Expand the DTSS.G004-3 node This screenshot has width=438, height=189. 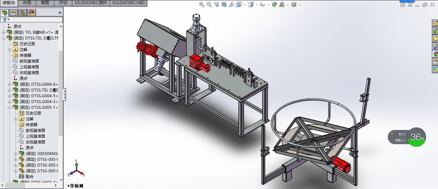(x=10, y=102)
